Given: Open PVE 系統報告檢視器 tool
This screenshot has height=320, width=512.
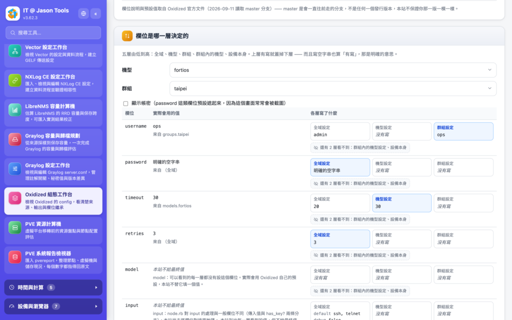Looking at the screenshot, I should 53,260.
